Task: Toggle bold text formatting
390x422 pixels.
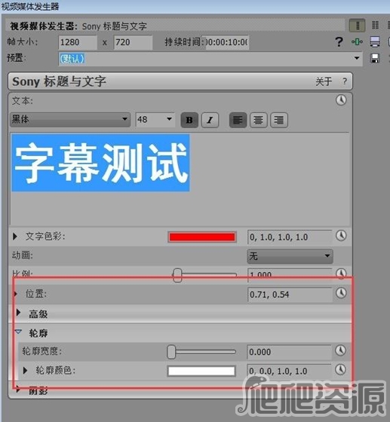Action: pos(189,120)
